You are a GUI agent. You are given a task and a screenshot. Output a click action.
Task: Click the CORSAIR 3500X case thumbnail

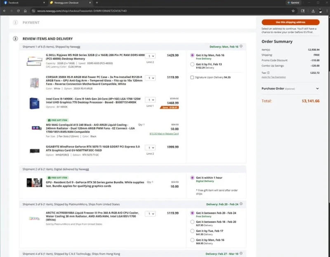pyautogui.click(x=34, y=83)
